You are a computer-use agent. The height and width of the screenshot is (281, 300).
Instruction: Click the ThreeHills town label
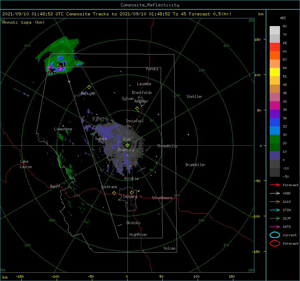pyautogui.click(x=167, y=146)
